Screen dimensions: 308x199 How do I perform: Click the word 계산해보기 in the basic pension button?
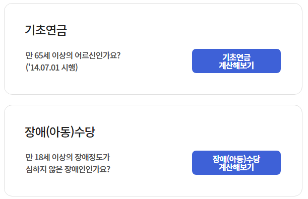pyautogui.click(x=236, y=65)
